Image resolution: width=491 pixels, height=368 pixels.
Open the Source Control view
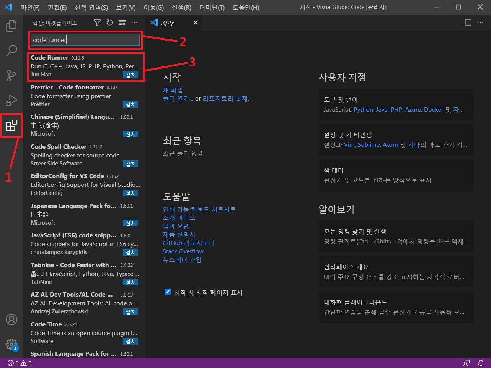pos(11,76)
